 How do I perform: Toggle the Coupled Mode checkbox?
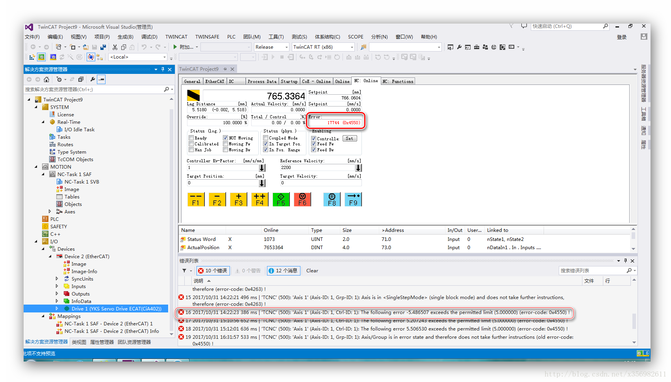(x=266, y=138)
